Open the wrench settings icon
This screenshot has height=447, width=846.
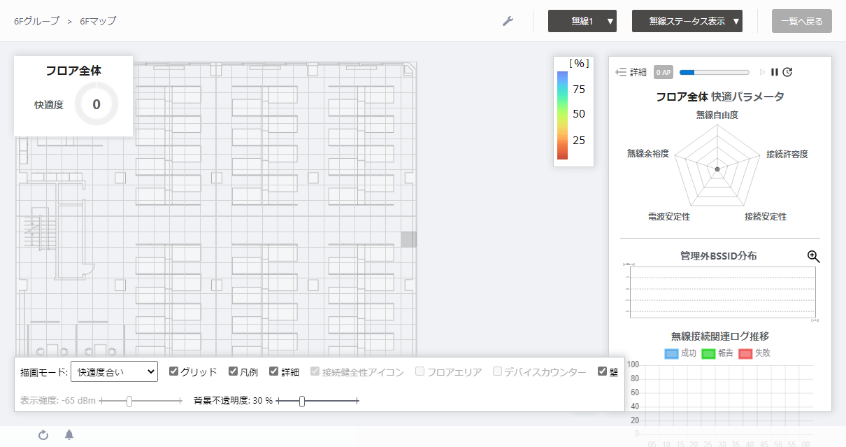(x=508, y=21)
